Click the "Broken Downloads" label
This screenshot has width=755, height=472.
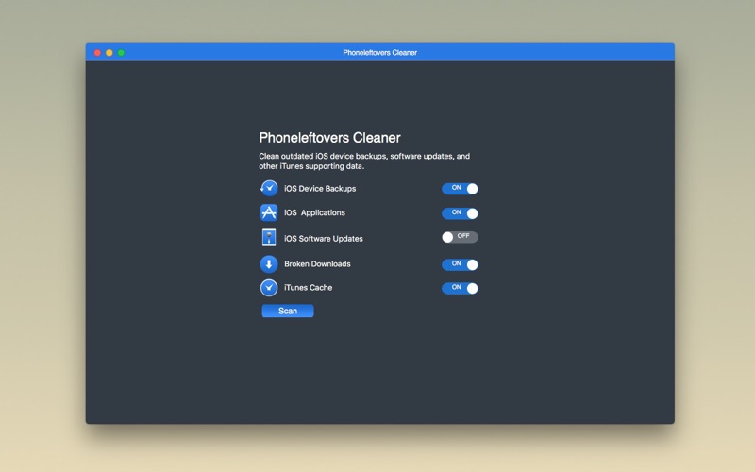[317, 264]
